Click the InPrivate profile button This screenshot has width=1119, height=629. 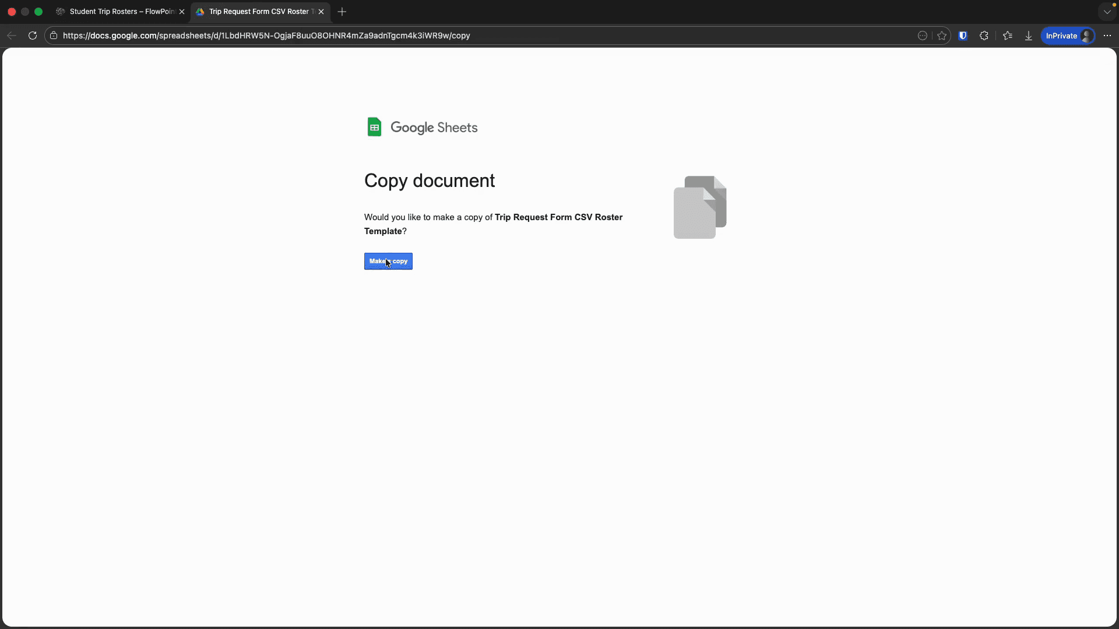(x=1068, y=36)
